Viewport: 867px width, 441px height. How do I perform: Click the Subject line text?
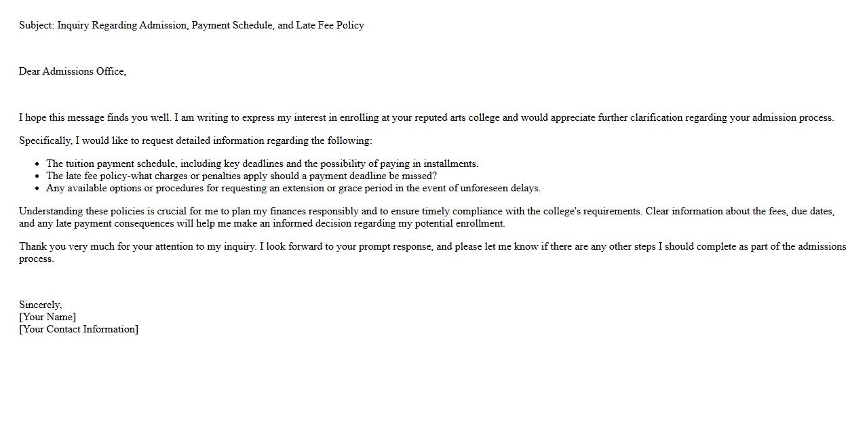pyautogui.click(x=191, y=25)
